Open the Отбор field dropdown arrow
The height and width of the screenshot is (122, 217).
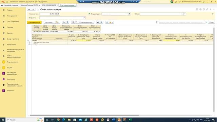[185, 14]
